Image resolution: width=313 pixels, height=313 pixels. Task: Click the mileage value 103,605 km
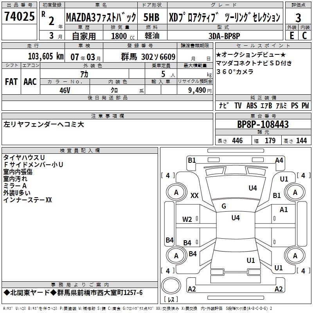(x=46, y=56)
